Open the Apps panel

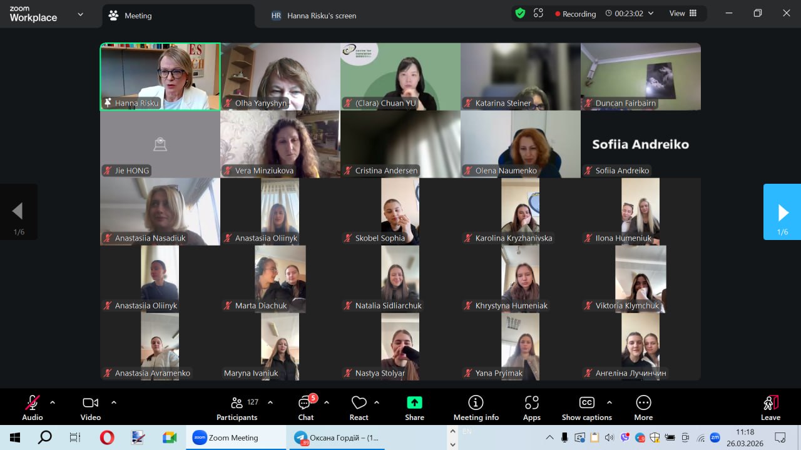pos(531,407)
